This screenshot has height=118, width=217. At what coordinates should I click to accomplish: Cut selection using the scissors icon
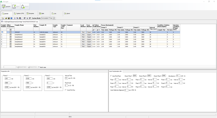click(x=15, y=18)
